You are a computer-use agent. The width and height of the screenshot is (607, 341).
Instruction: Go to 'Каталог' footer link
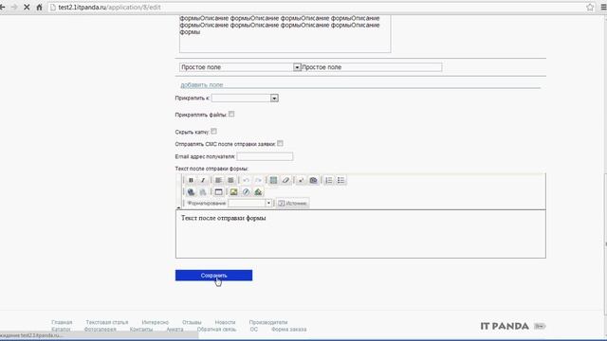coord(61,330)
